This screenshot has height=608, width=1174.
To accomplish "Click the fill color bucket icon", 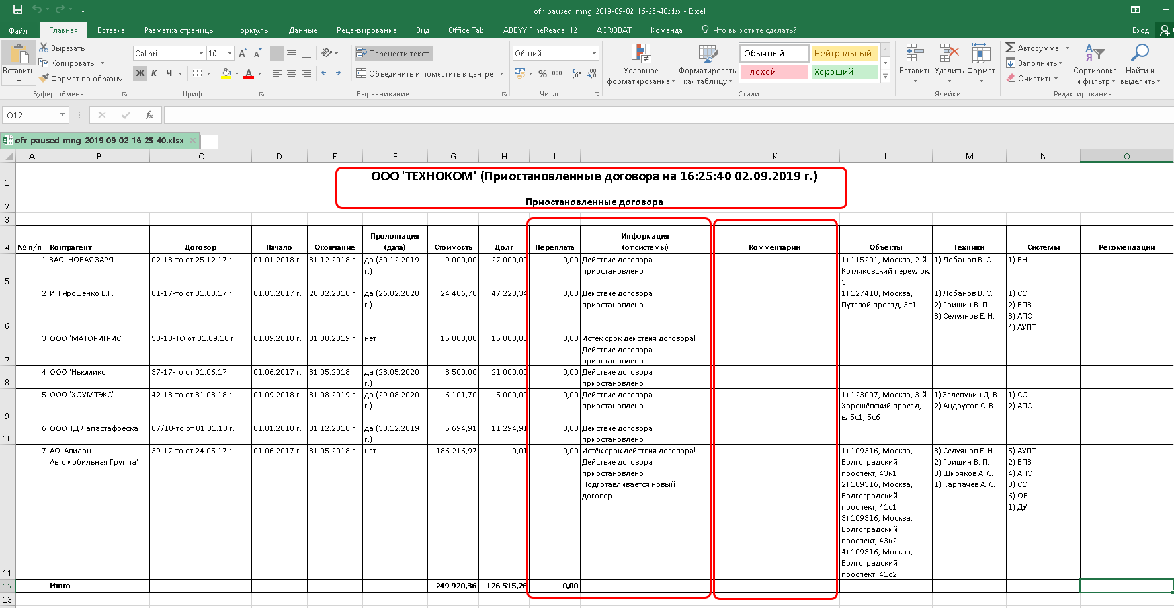I will (226, 73).
